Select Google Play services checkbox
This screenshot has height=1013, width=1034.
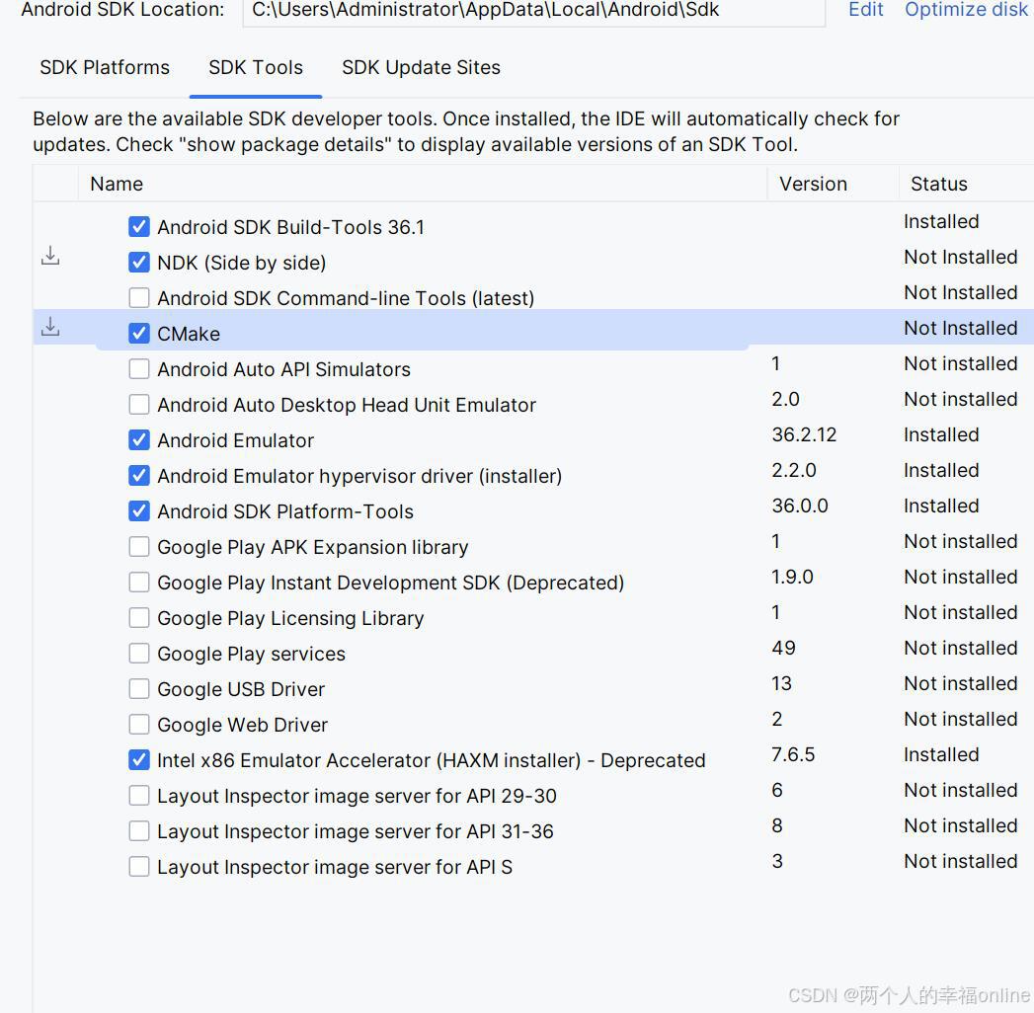click(139, 654)
